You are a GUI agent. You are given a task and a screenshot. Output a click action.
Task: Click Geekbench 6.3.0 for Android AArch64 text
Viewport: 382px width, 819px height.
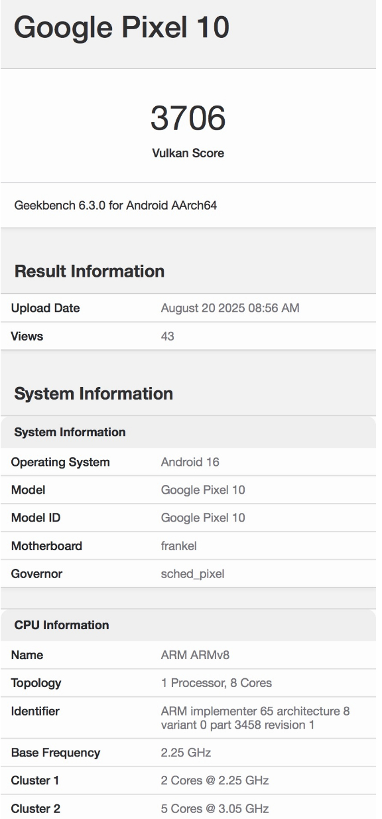click(115, 206)
